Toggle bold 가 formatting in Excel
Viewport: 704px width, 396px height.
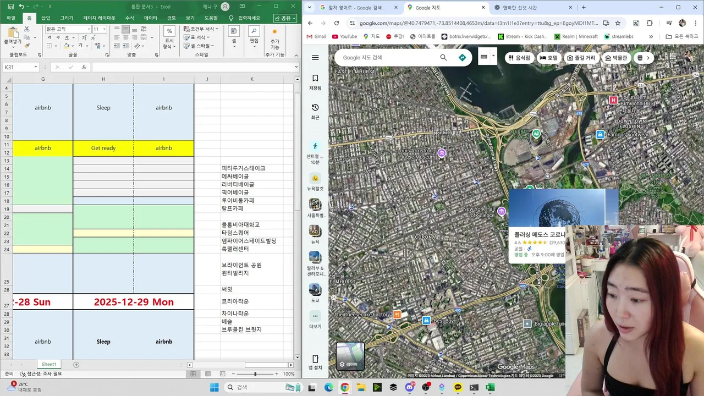point(50,37)
